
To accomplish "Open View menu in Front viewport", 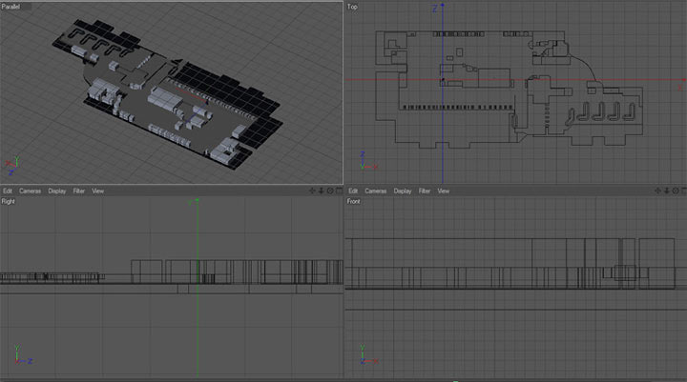I will tap(443, 191).
